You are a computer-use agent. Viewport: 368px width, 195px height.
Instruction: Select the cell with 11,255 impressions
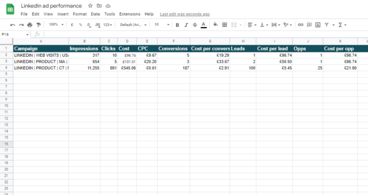tap(85, 68)
